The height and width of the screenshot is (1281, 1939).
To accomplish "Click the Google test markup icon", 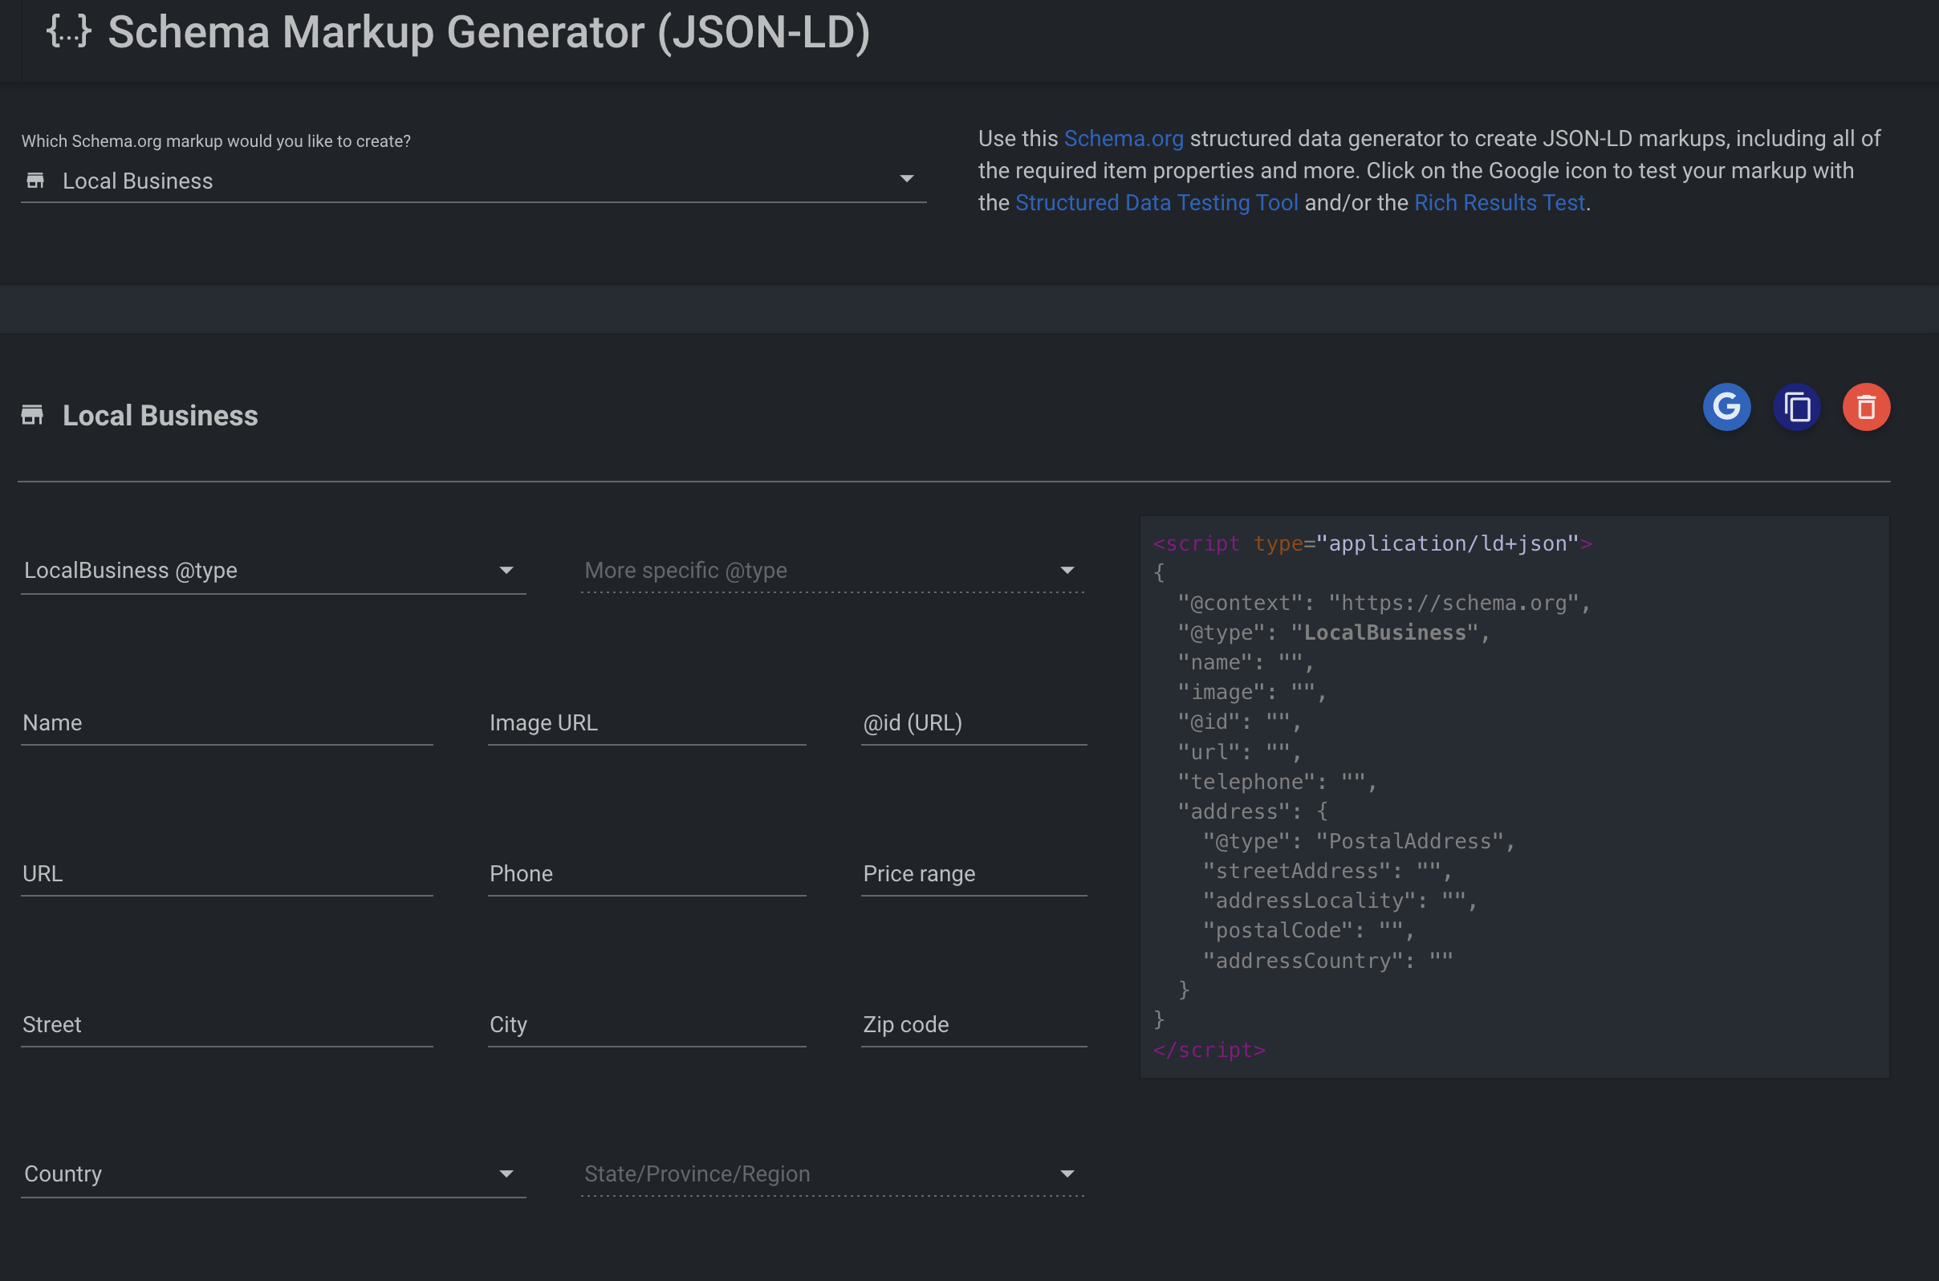I will pyautogui.click(x=1726, y=407).
